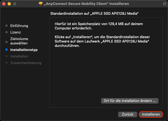Click the dimmed Installation step
The height and width of the screenshot is (121, 168).
(x=19, y=56)
